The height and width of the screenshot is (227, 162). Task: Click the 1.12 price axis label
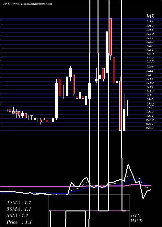coord(150,91)
